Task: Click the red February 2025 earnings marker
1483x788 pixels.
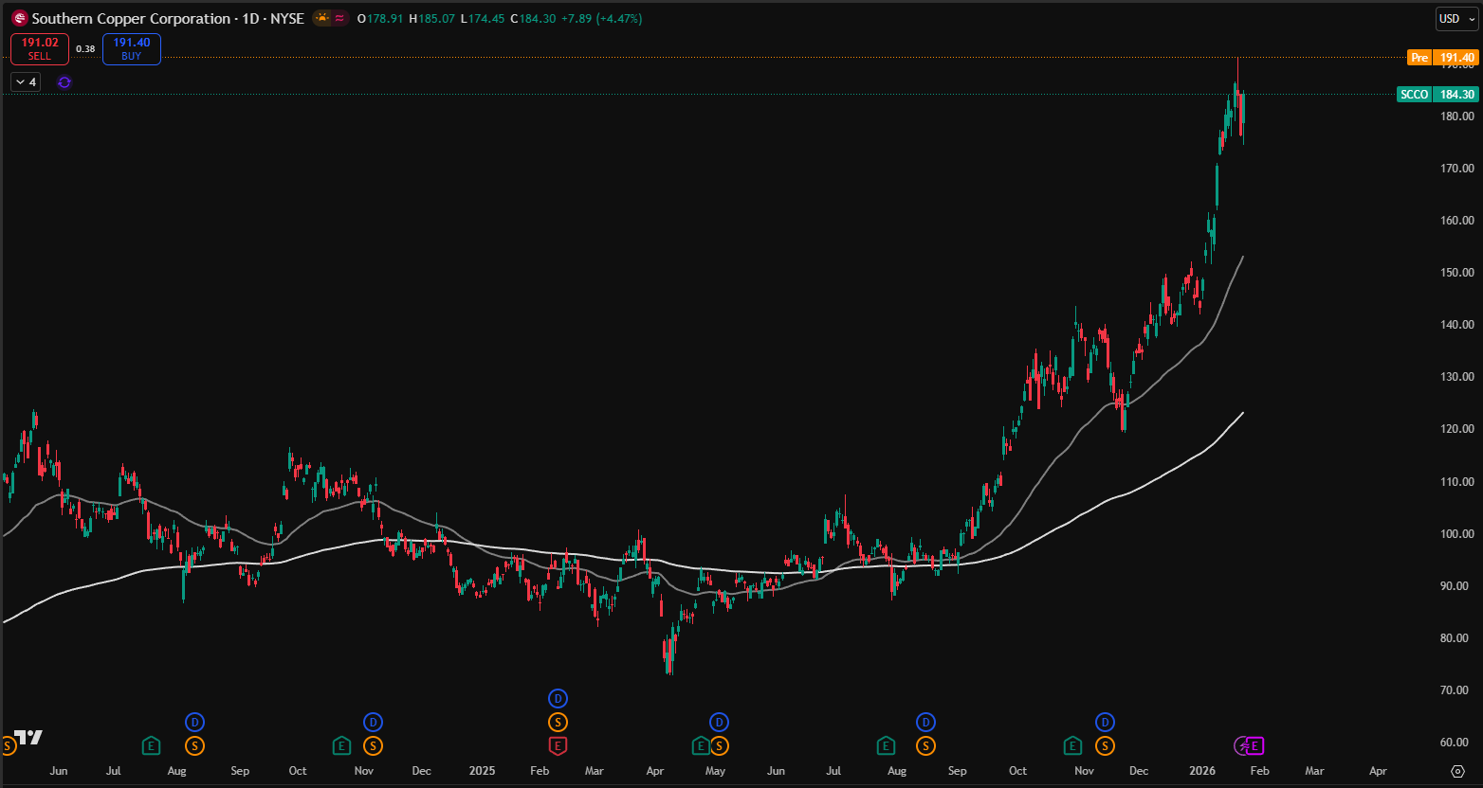Action: [558, 746]
